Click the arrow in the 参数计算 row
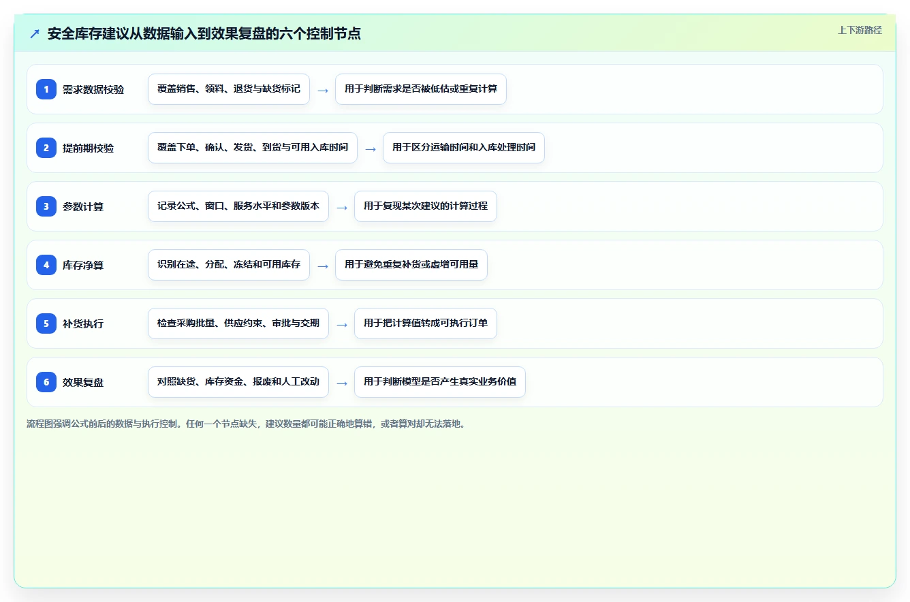The image size is (910, 602). coord(342,207)
